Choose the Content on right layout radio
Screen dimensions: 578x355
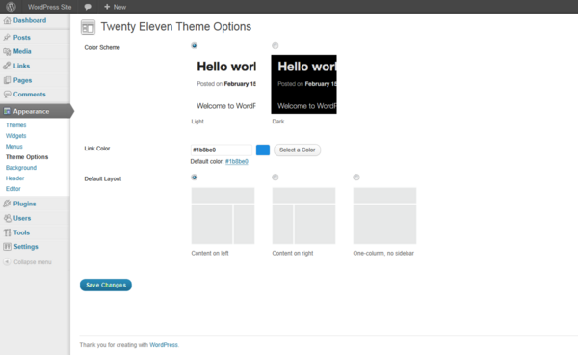[275, 177]
